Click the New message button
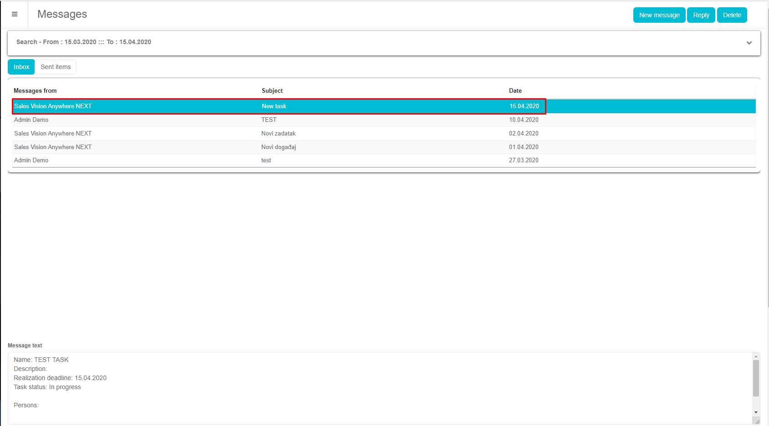 click(x=659, y=15)
